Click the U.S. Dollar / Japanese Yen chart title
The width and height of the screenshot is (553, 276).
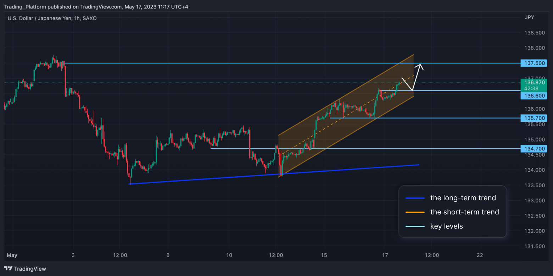point(52,18)
